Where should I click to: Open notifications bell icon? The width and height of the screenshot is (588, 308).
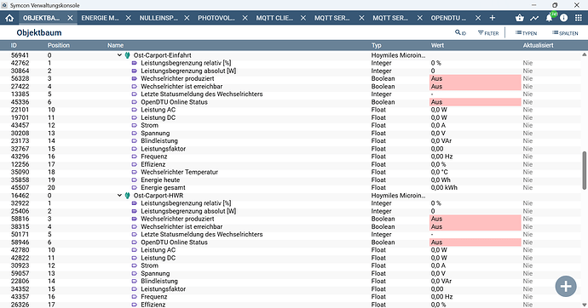pos(549,18)
